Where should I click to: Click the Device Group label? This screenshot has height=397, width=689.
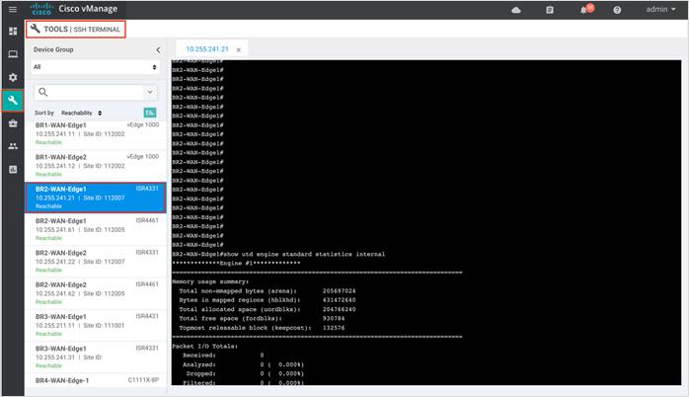pos(53,49)
